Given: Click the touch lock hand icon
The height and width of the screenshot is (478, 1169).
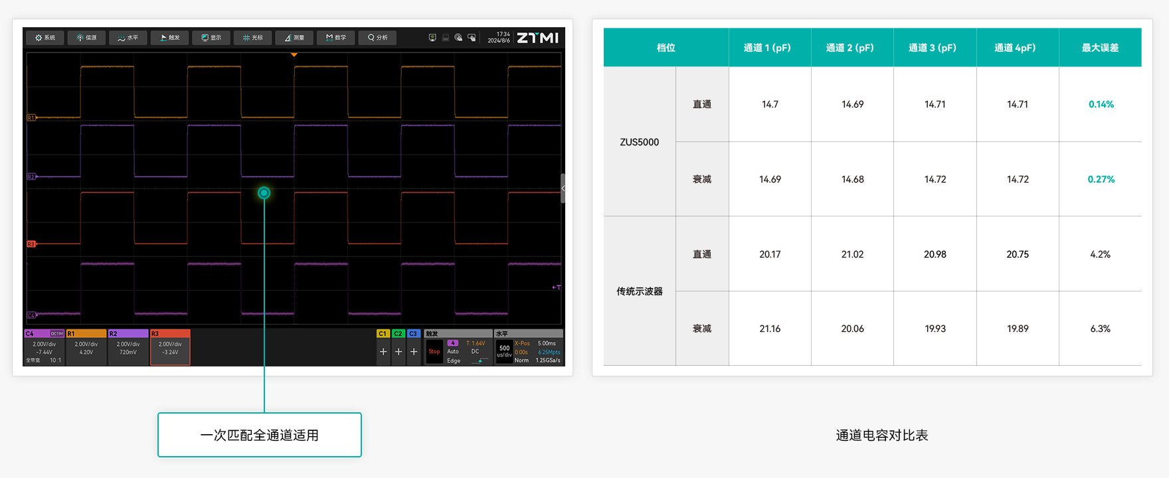Looking at the screenshot, I should [x=472, y=38].
